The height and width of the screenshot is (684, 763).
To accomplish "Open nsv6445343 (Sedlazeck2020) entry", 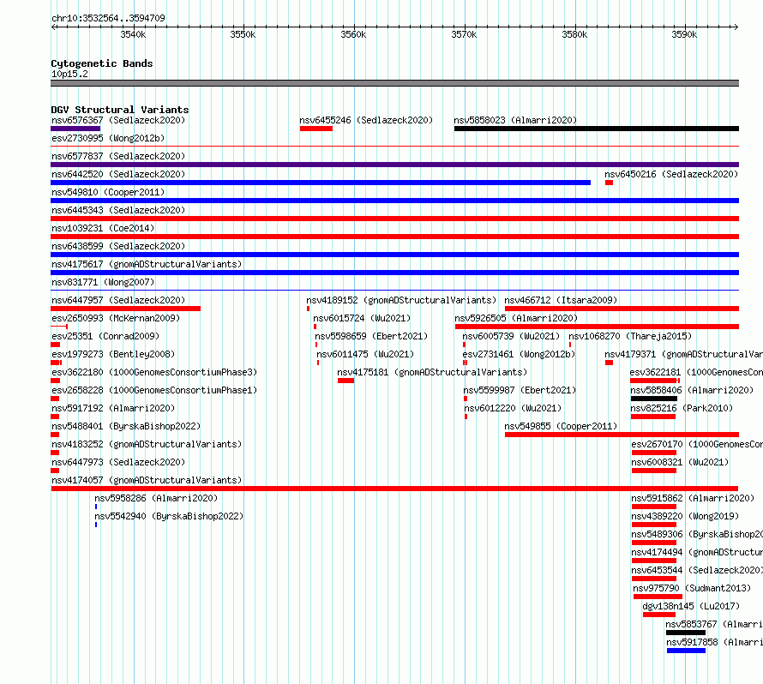I will pyautogui.click(x=118, y=210).
